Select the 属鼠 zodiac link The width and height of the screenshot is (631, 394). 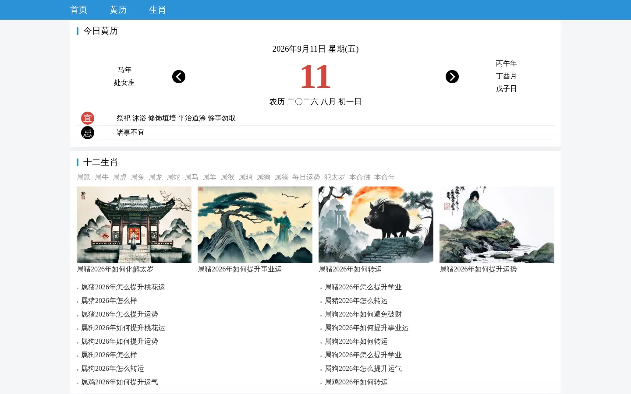click(84, 177)
